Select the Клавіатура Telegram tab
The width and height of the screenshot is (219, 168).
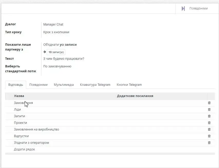94,85
